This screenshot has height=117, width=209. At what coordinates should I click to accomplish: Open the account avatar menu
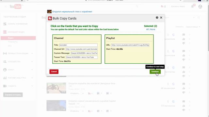point(200,6)
